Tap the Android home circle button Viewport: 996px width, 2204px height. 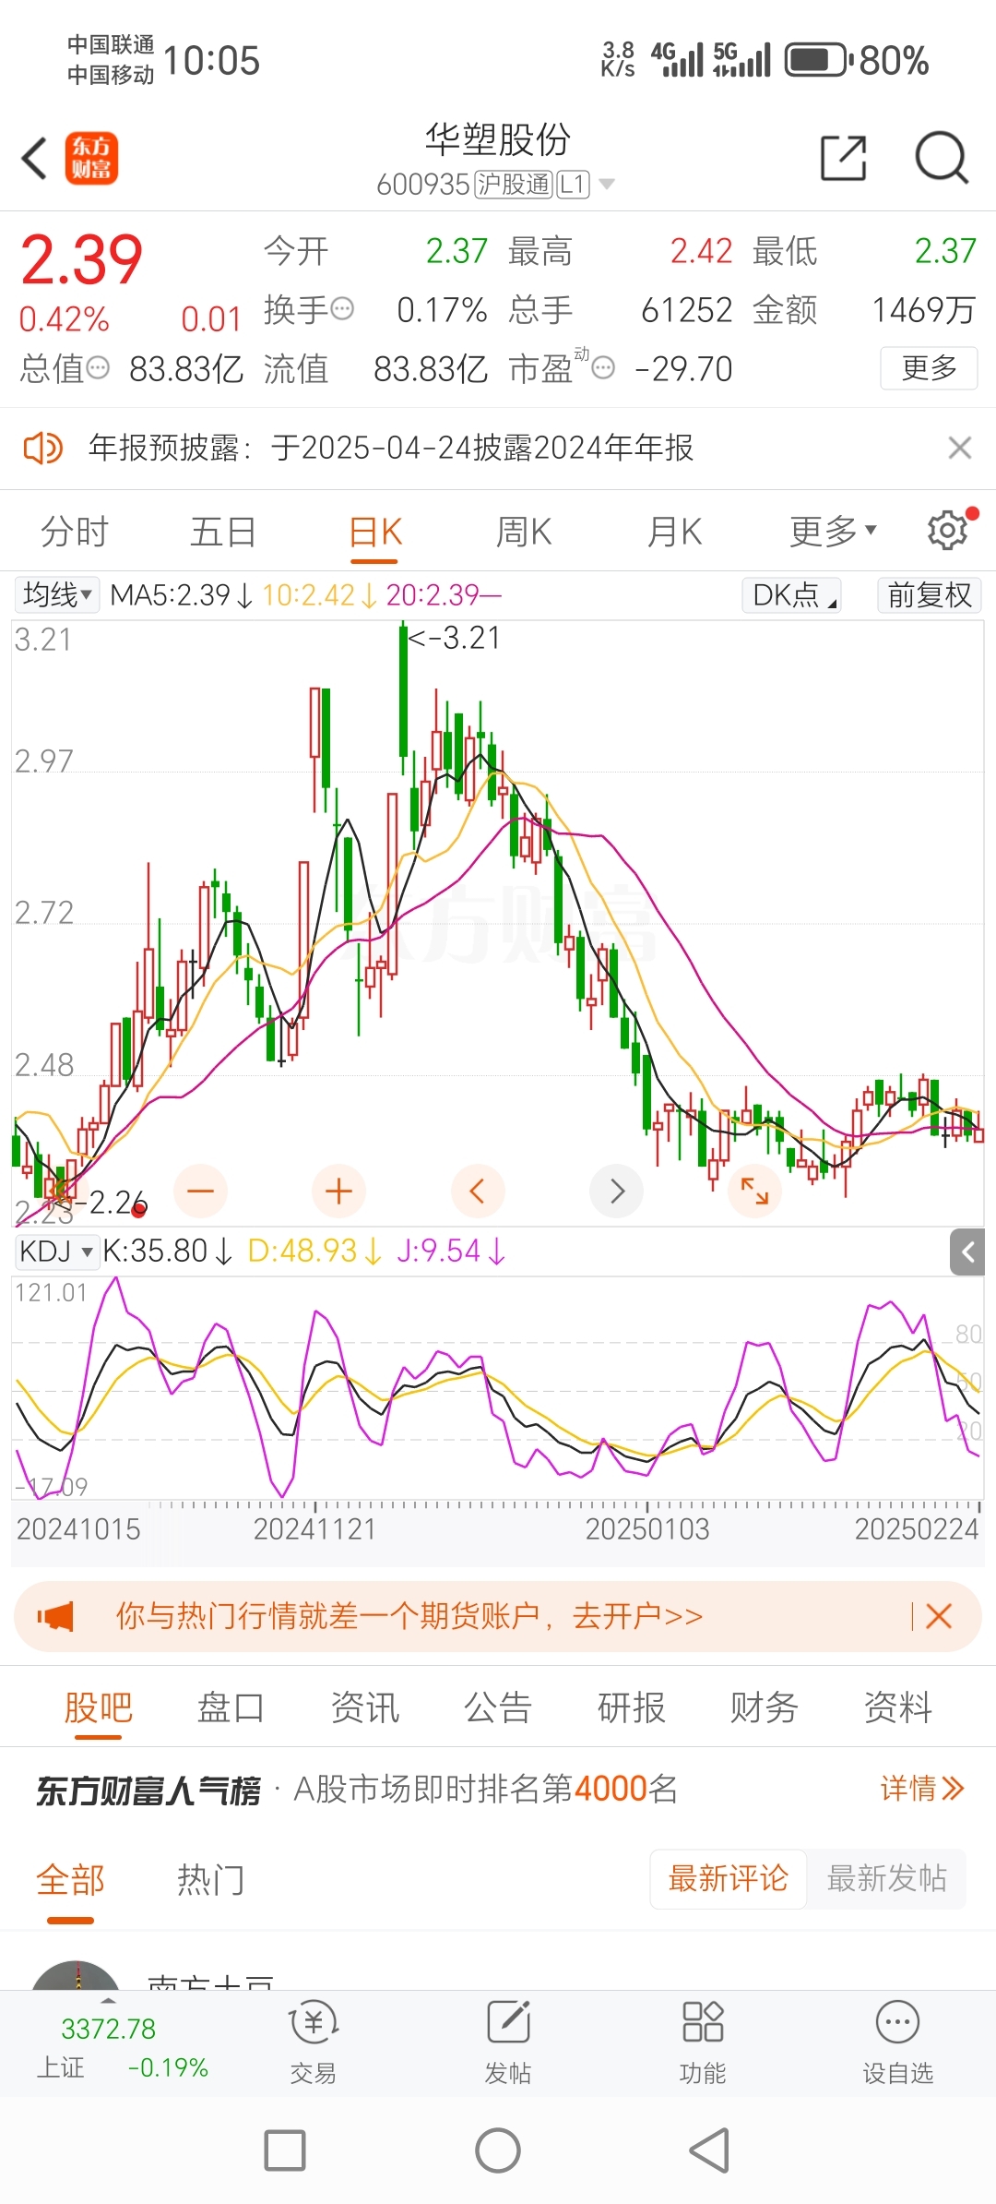(x=498, y=2150)
